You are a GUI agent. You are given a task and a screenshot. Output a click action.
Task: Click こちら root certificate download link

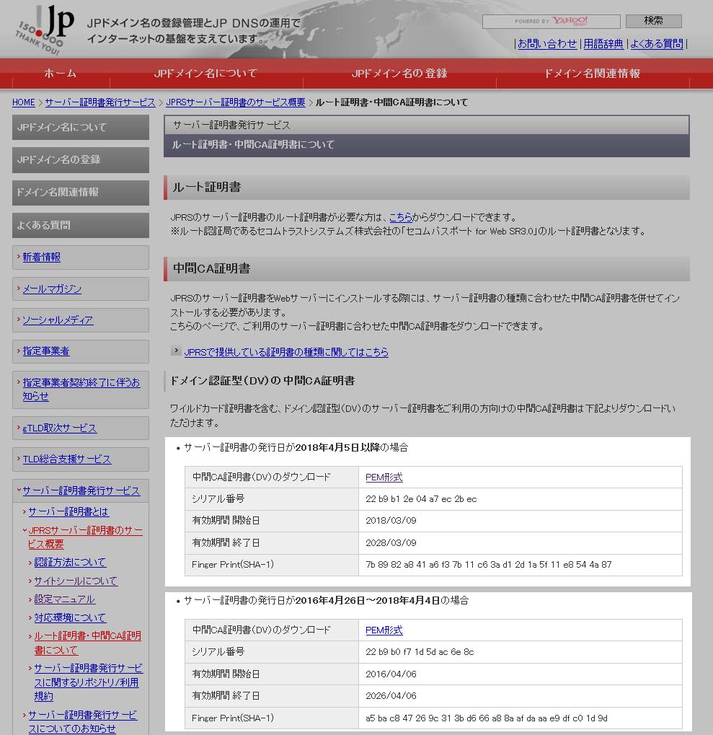point(401,217)
